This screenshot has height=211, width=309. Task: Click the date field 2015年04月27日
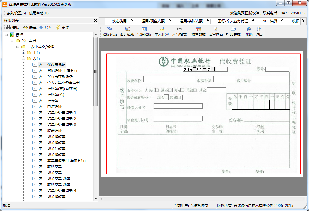pyautogui.click(x=205, y=69)
